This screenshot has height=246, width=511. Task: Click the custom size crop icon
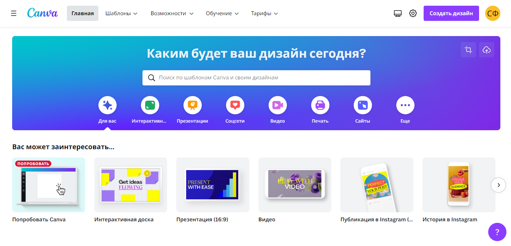click(468, 50)
